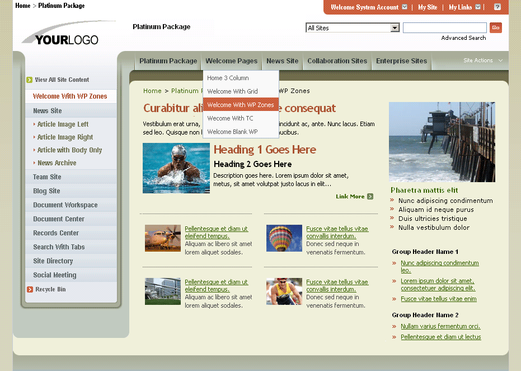
Task: Click the Link More arrow icon
Action: click(369, 197)
